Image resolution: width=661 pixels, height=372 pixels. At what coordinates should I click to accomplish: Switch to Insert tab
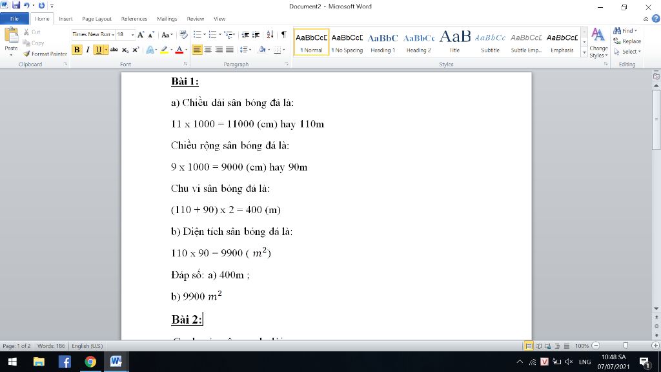coord(65,19)
